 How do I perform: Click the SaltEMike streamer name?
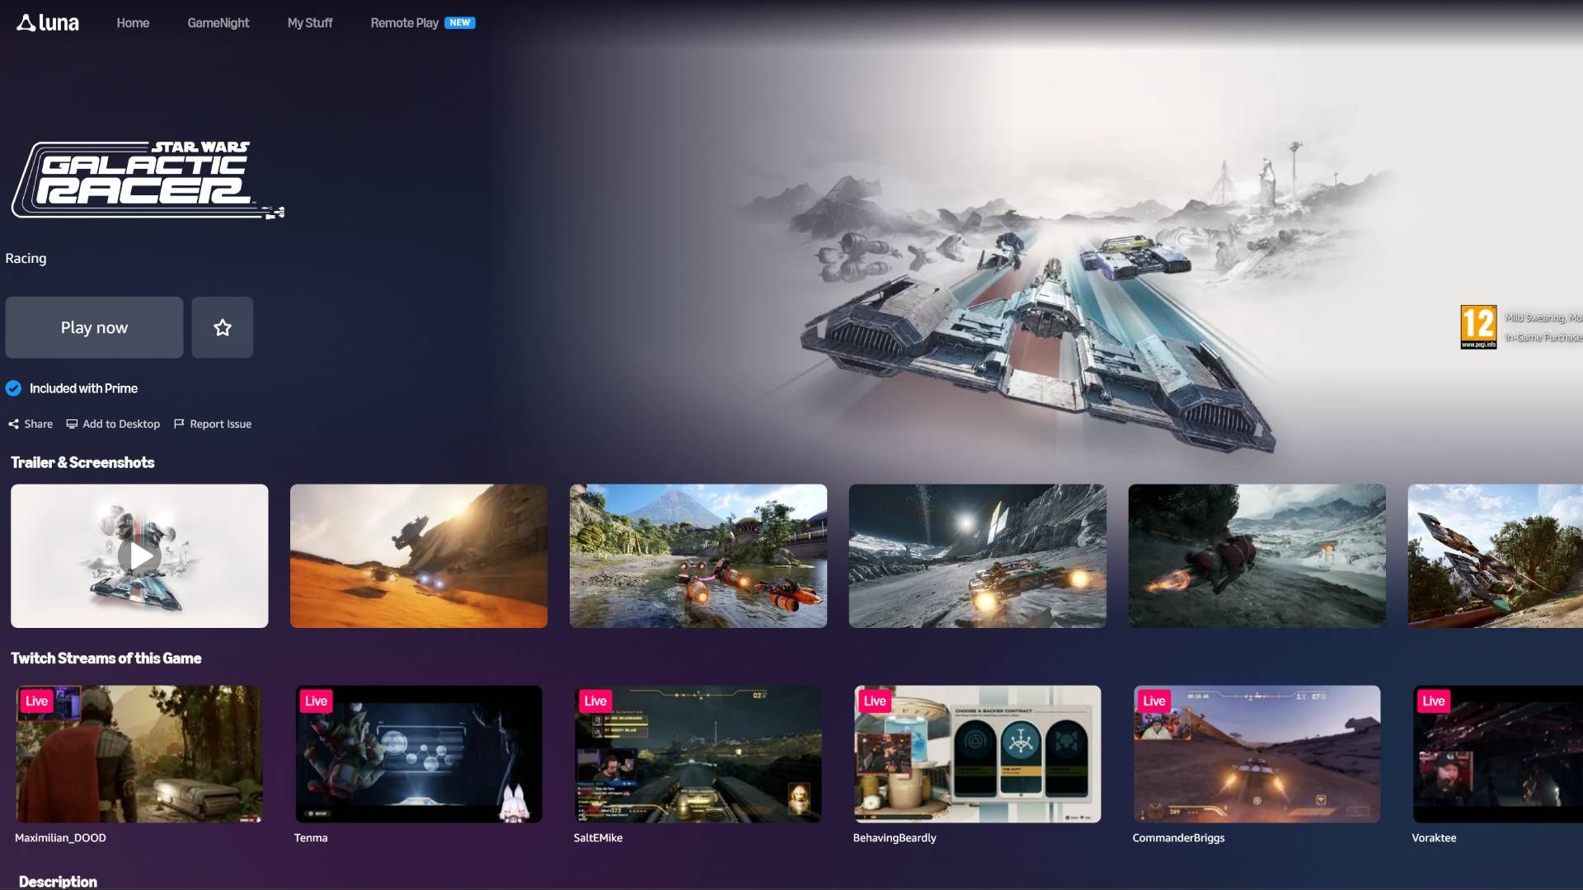tap(598, 837)
